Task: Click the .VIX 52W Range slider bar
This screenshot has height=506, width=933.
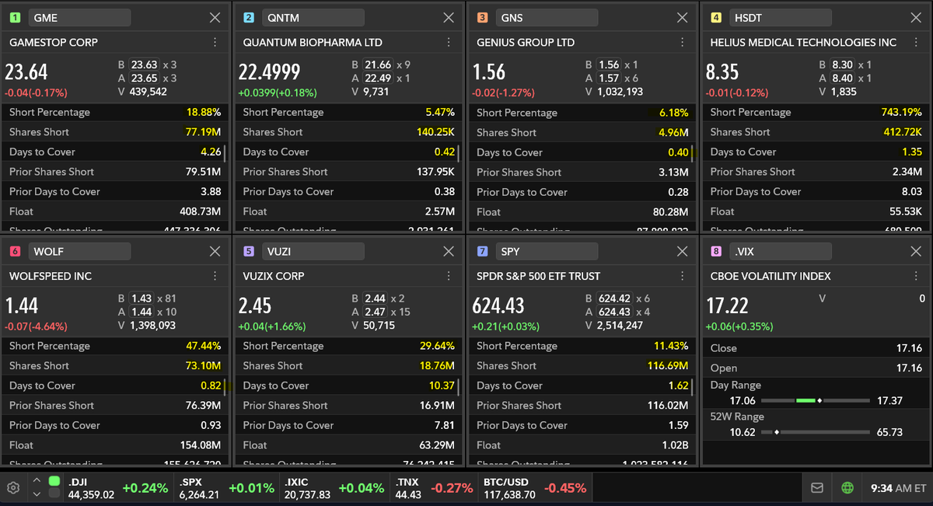Action: pyautogui.click(x=815, y=432)
